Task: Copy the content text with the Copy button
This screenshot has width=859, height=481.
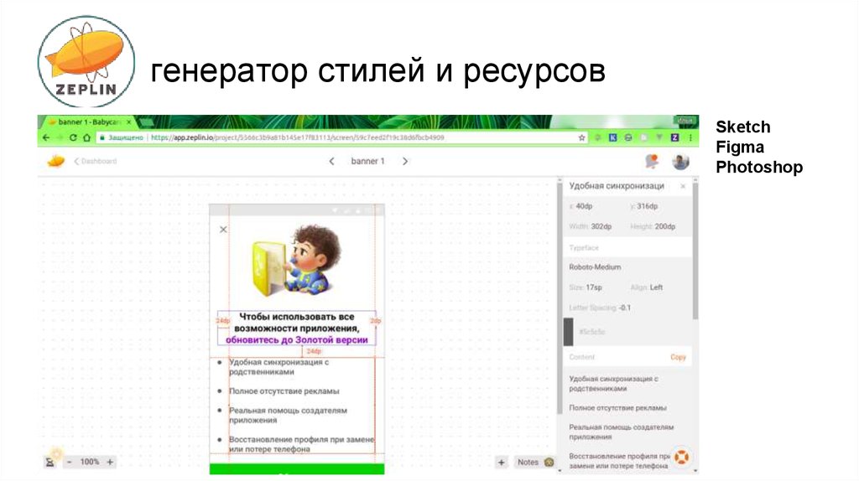Action: tap(678, 357)
